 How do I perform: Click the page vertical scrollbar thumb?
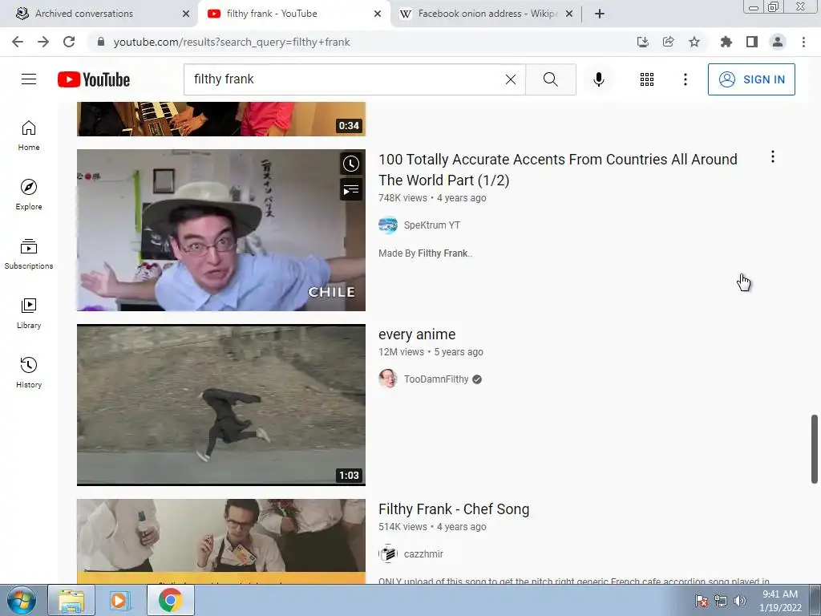[x=815, y=449]
